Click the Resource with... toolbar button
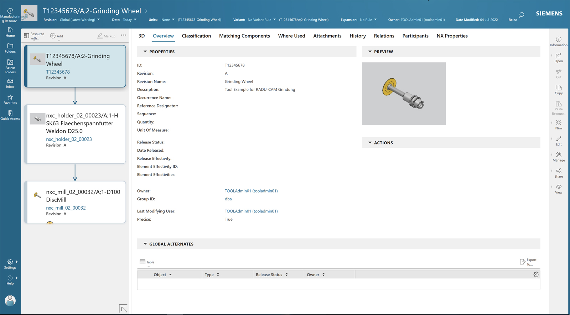Screen dimensions: 570x315 [34, 36]
